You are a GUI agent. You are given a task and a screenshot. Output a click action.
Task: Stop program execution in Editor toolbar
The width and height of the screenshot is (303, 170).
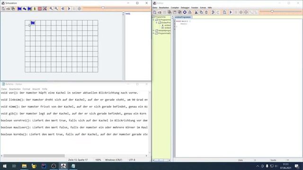[241, 12]
